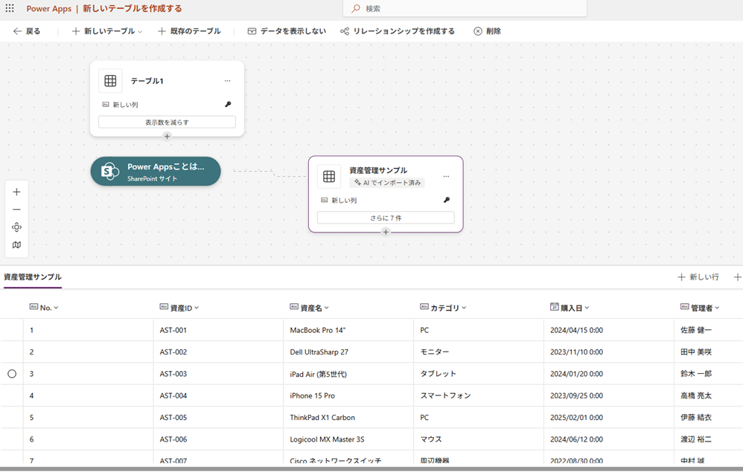
Task: Open the 資産管理サンプル card ellipsis menu
Action: tap(446, 176)
